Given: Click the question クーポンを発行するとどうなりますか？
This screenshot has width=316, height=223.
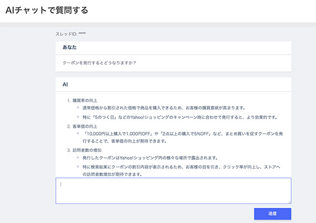Looking at the screenshot, I should coord(100,63).
